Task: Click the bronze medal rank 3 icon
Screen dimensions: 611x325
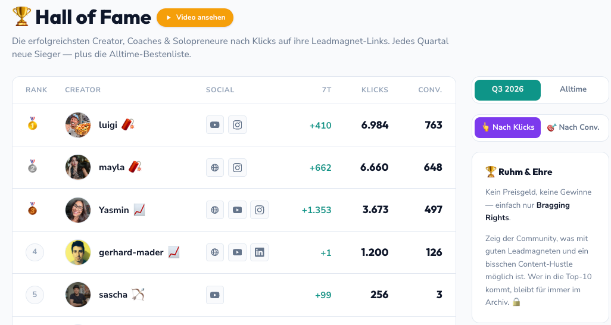Action: tap(32, 208)
